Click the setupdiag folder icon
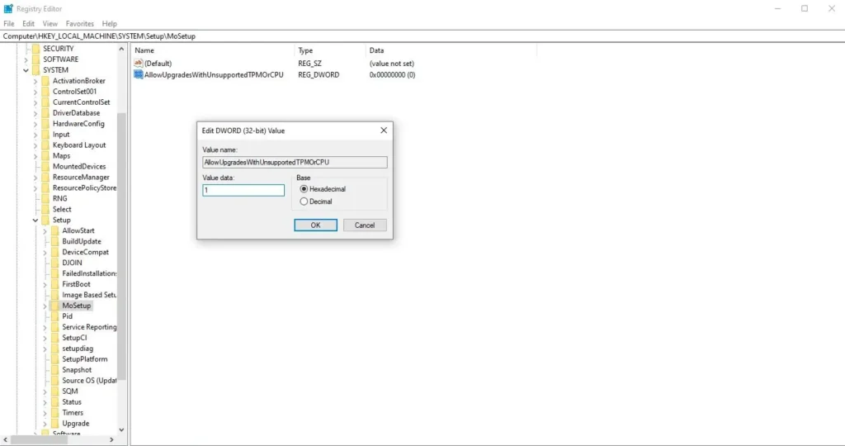845x446 pixels. 55,349
